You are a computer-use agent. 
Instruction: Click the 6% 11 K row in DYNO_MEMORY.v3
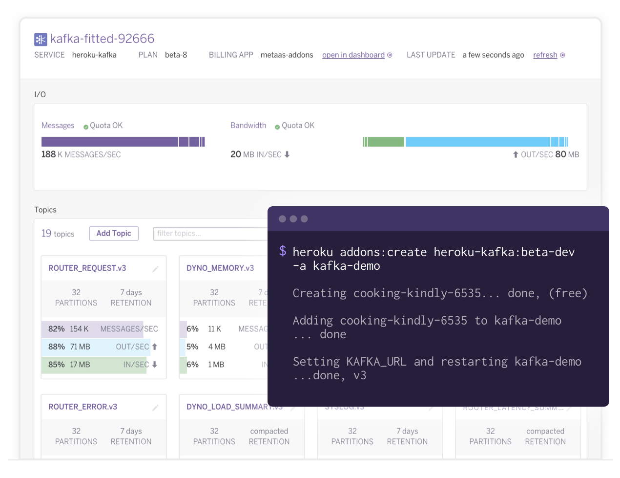click(224, 329)
